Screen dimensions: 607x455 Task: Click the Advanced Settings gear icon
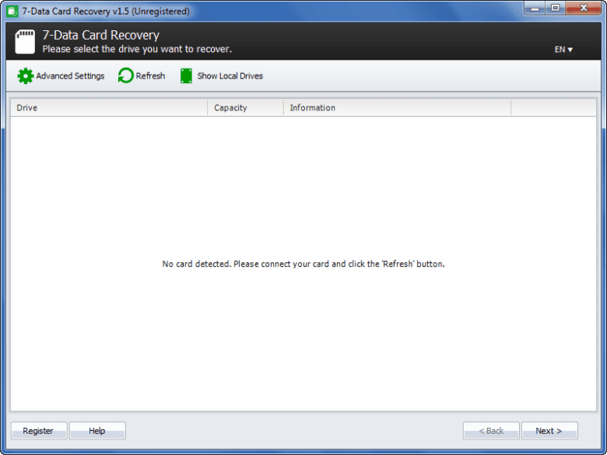pyautogui.click(x=26, y=76)
